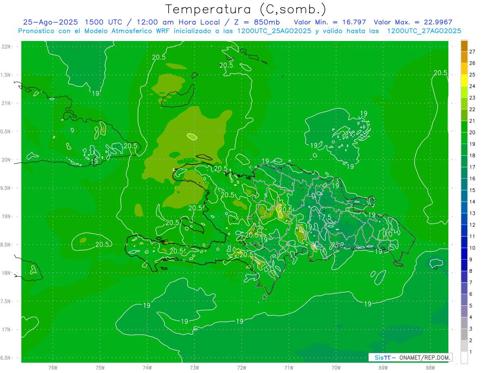
Task: Click the "75W" longitude label
Action: click(x=100, y=367)
